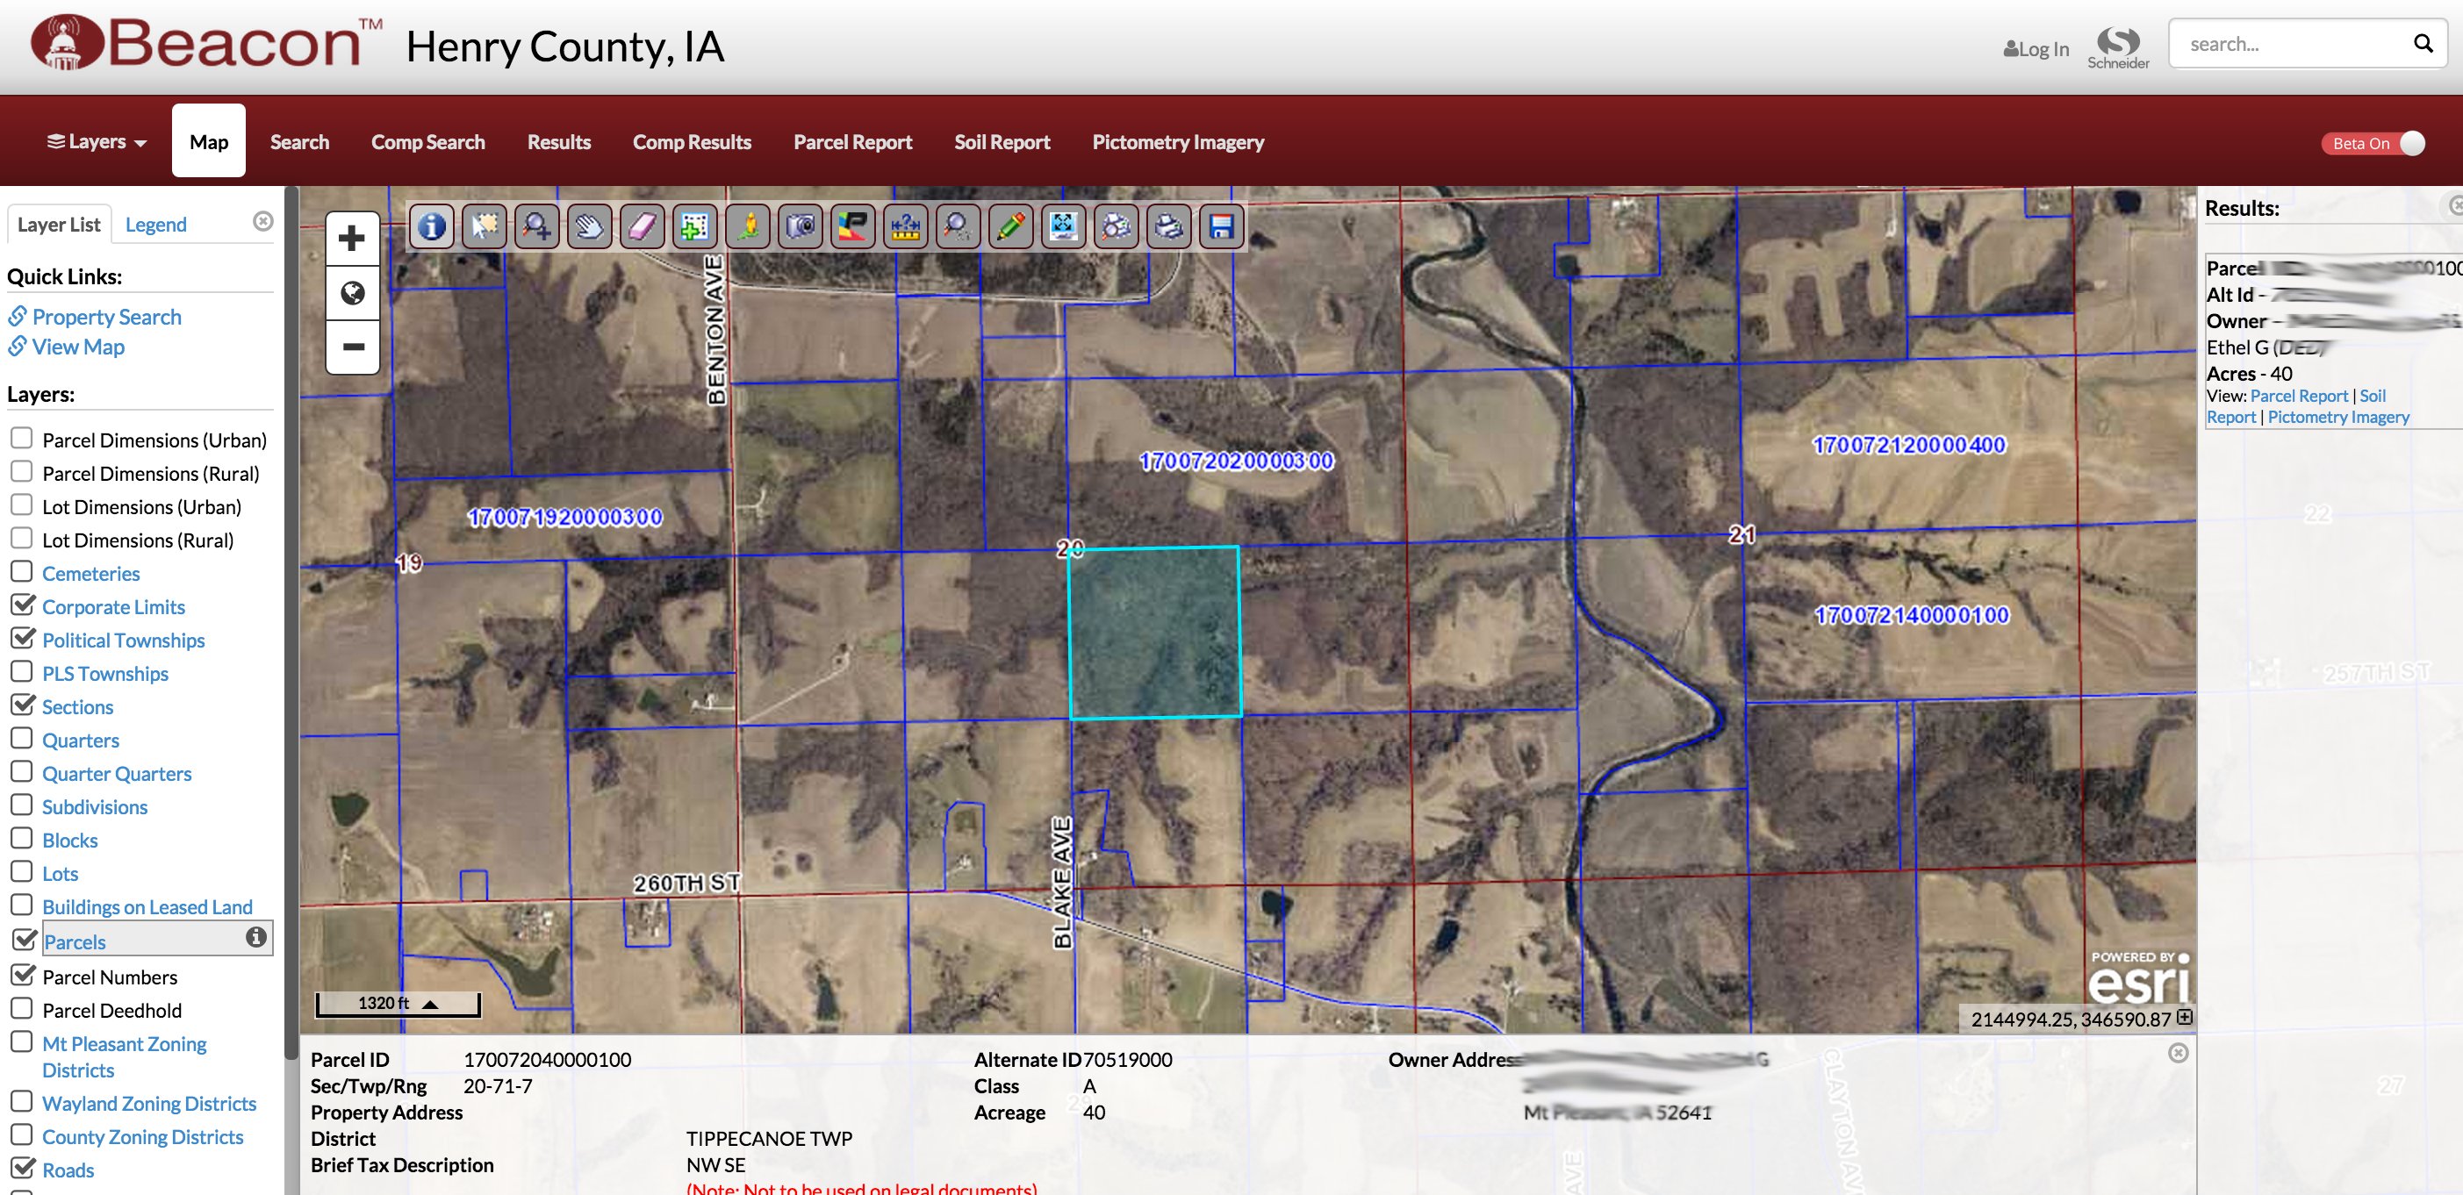
Task: Open the Layers dropdown menu
Action: [x=97, y=141]
